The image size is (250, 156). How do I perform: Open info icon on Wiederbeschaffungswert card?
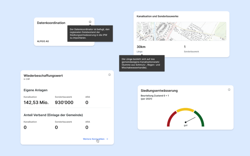point(109,75)
